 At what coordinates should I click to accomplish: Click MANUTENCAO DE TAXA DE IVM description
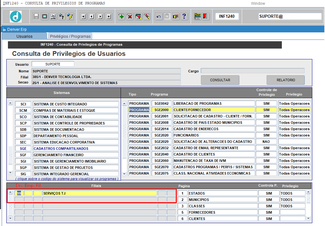214,161
